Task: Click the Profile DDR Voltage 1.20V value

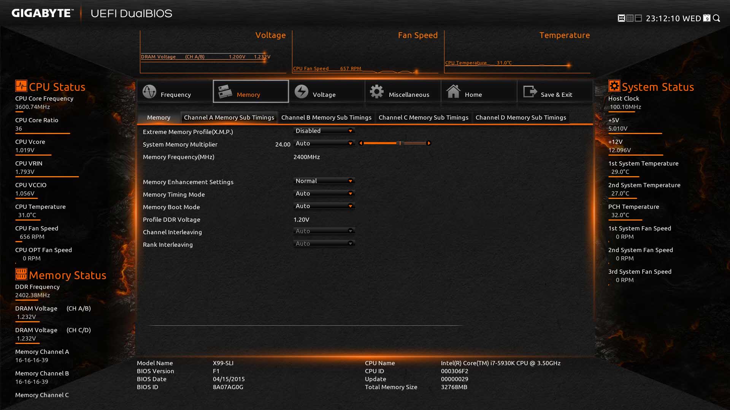Action: (301, 219)
